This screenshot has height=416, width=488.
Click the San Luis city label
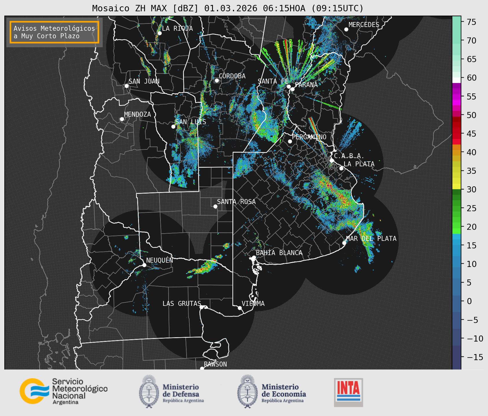coord(191,122)
